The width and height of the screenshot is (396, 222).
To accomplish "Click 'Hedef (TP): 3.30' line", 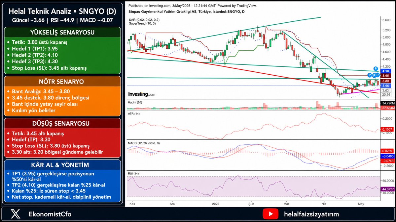I will [x=31, y=139].
